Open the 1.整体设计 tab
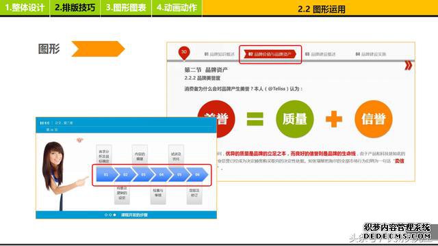Viewport: 438px width, 246px height. (x=25, y=8)
